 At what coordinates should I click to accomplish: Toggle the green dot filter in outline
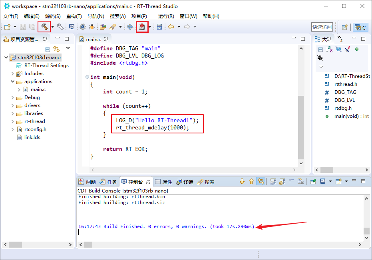(x=357, y=49)
